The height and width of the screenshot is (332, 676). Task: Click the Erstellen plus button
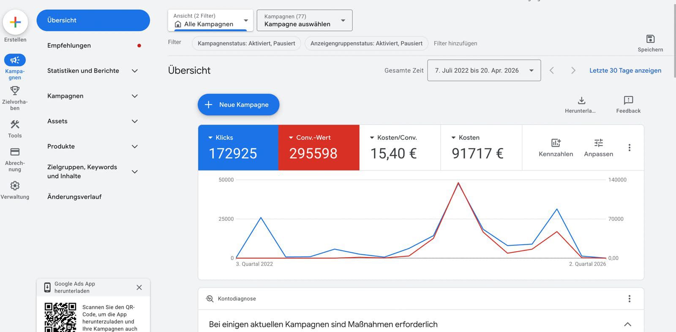click(15, 22)
